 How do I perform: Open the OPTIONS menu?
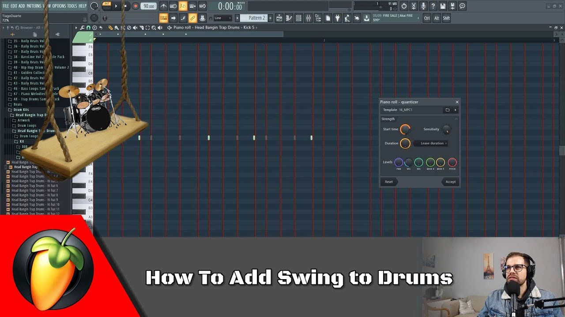[59, 6]
